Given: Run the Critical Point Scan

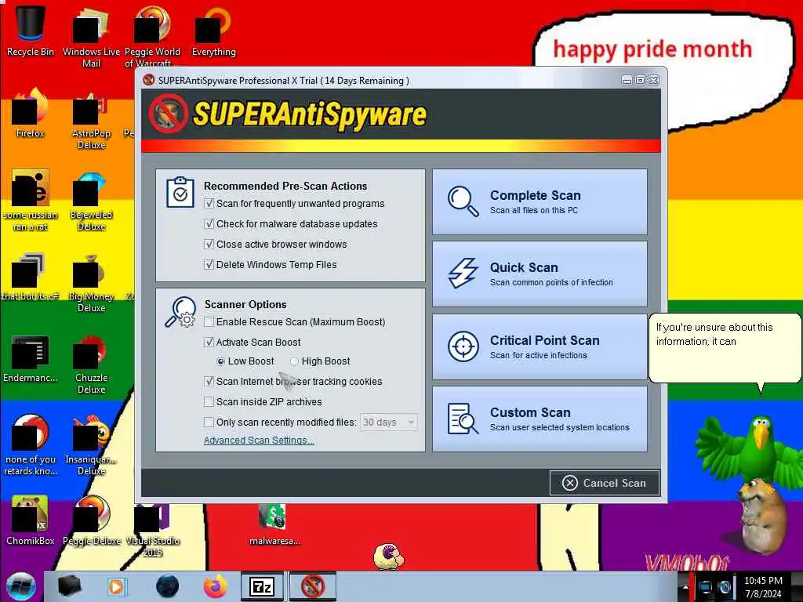Looking at the screenshot, I should point(540,346).
